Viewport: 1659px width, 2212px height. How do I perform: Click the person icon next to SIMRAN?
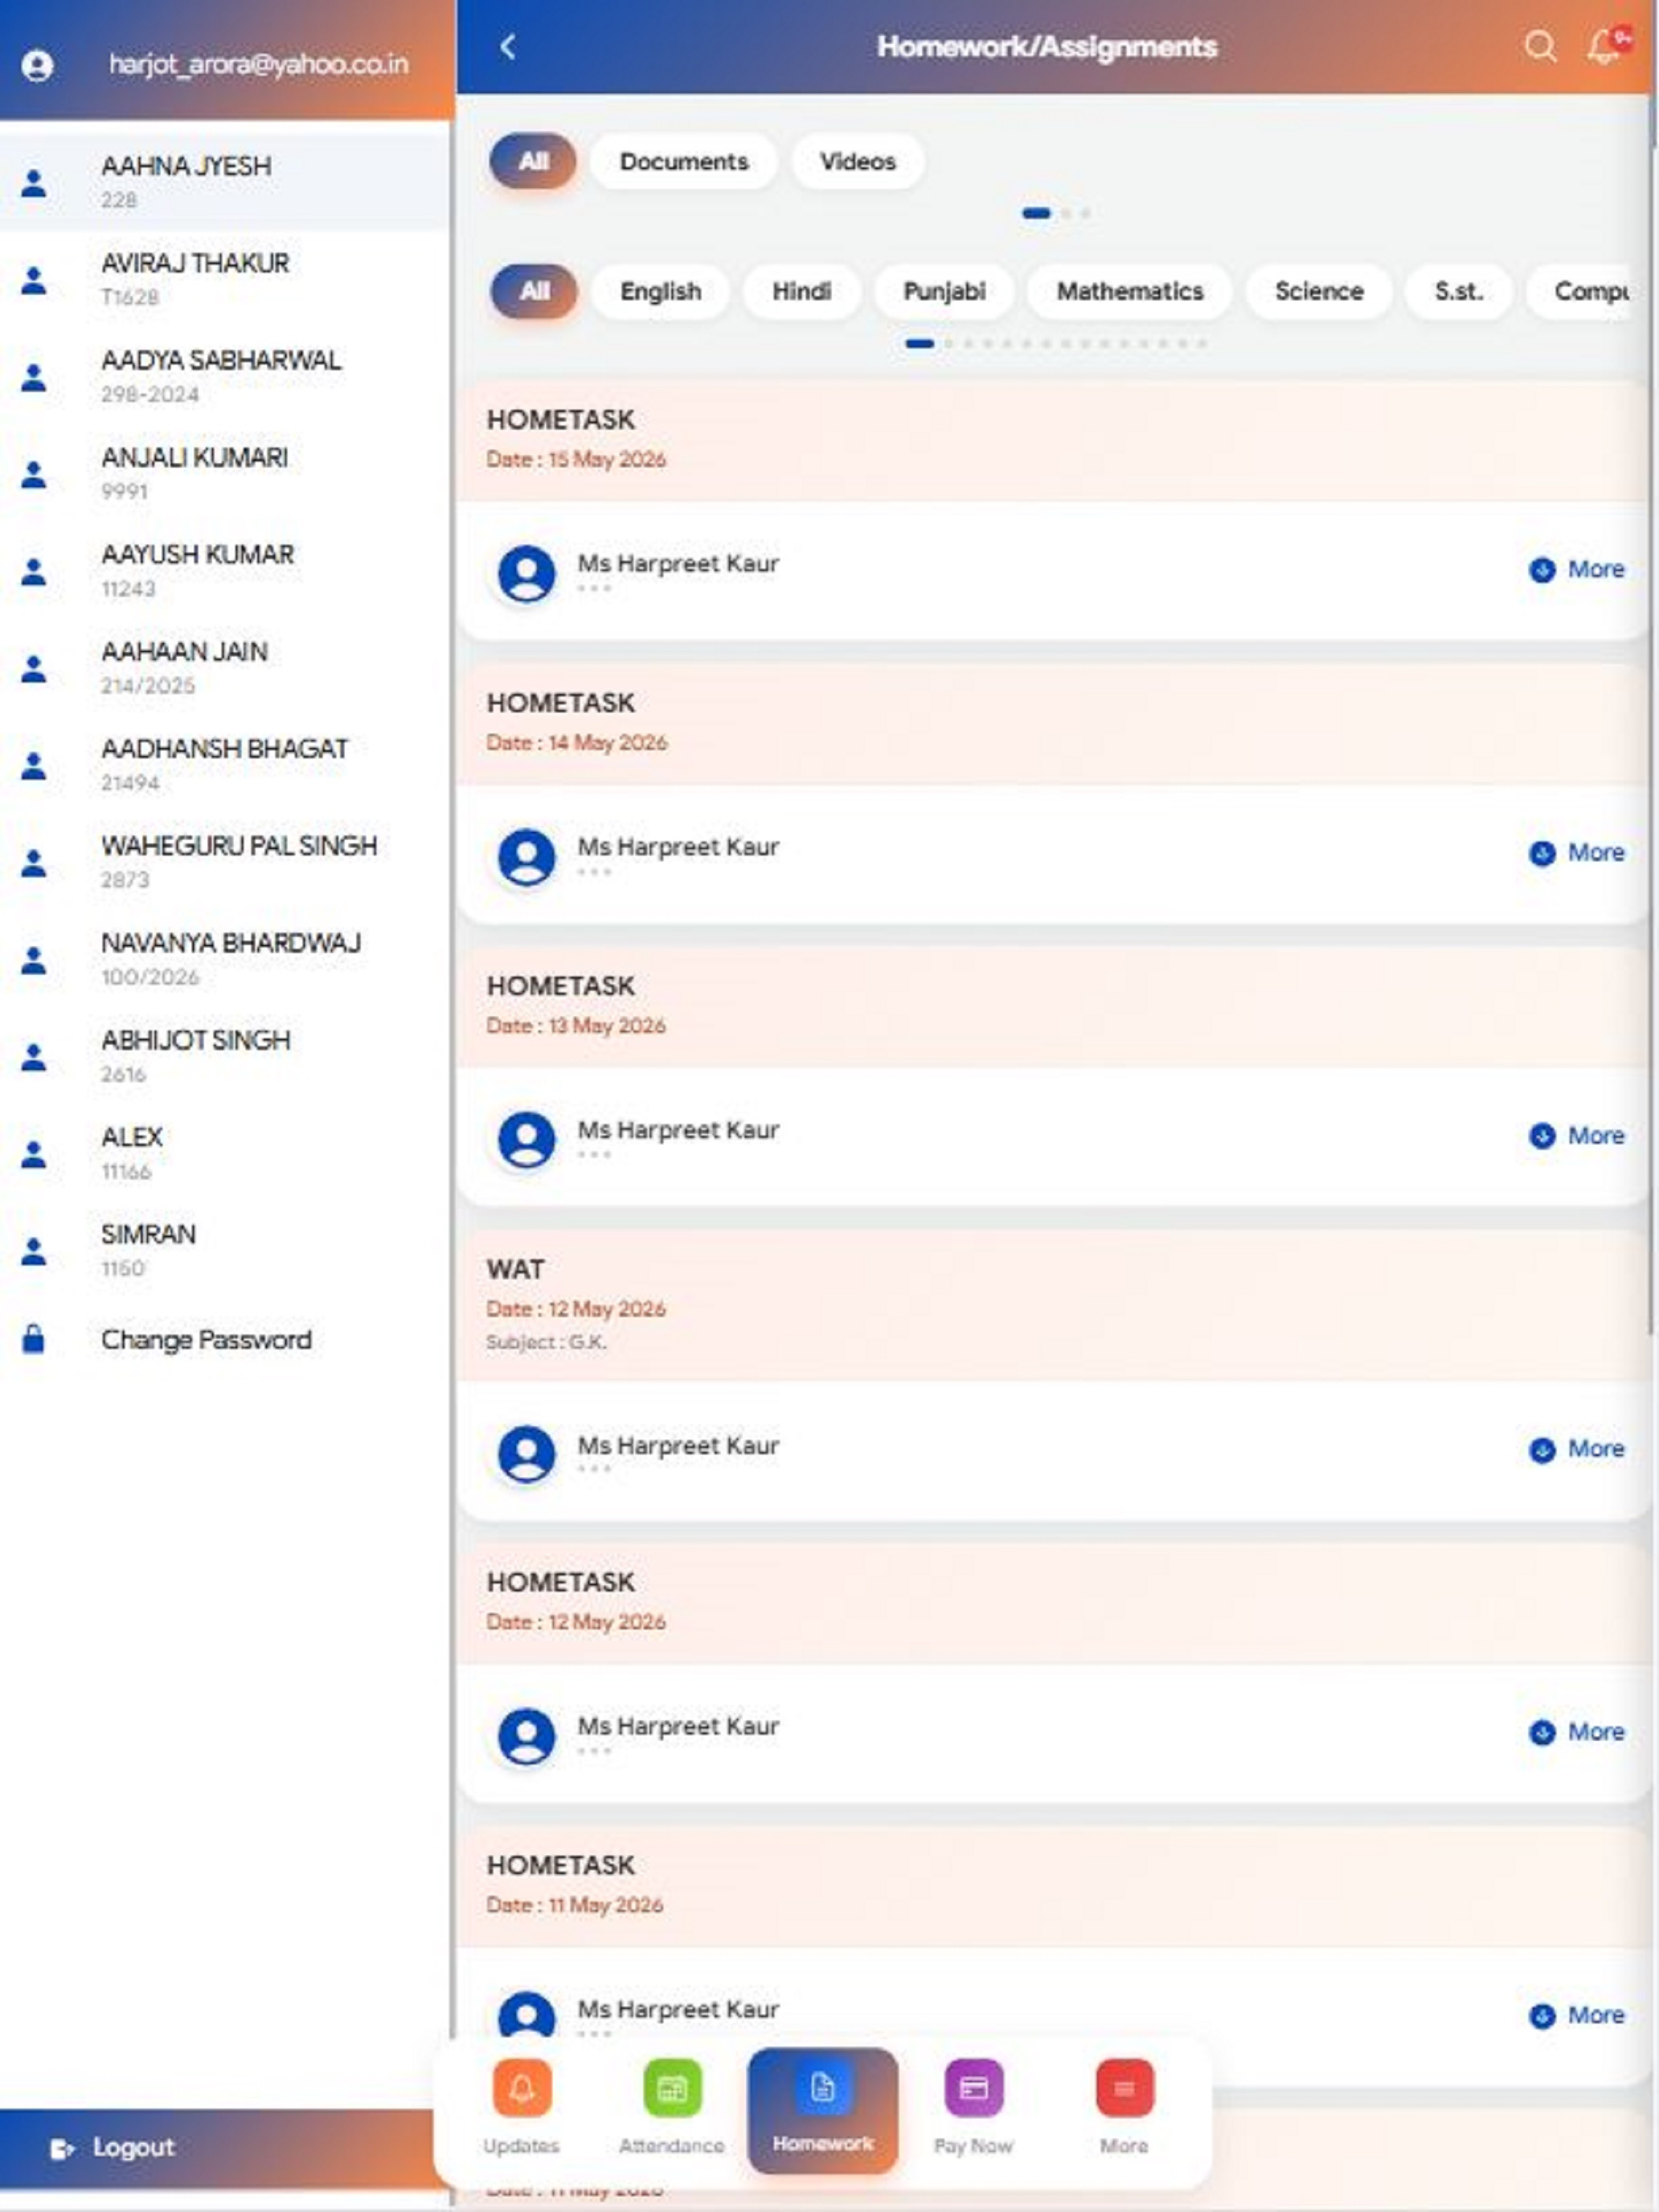pyautogui.click(x=34, y=1251)
